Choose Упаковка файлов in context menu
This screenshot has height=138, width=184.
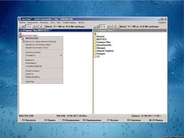42,66
